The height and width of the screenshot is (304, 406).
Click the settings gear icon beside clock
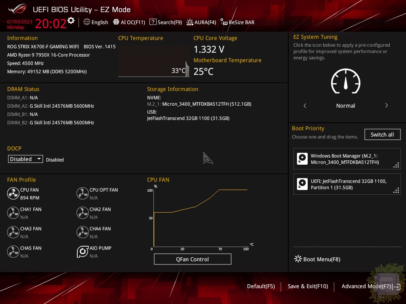(x=71, y=21)
